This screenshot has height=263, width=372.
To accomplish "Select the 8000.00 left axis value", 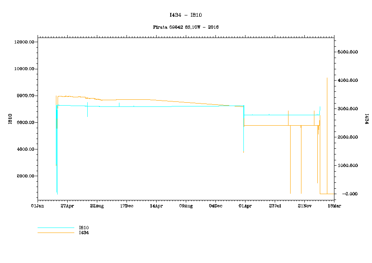I will pos(25,96).
